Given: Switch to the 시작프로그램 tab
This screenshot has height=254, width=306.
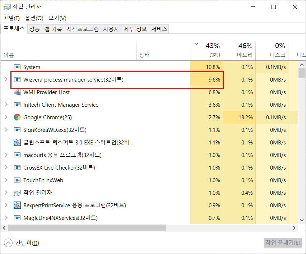Looking at the screenshot, I should pos(83,29).
